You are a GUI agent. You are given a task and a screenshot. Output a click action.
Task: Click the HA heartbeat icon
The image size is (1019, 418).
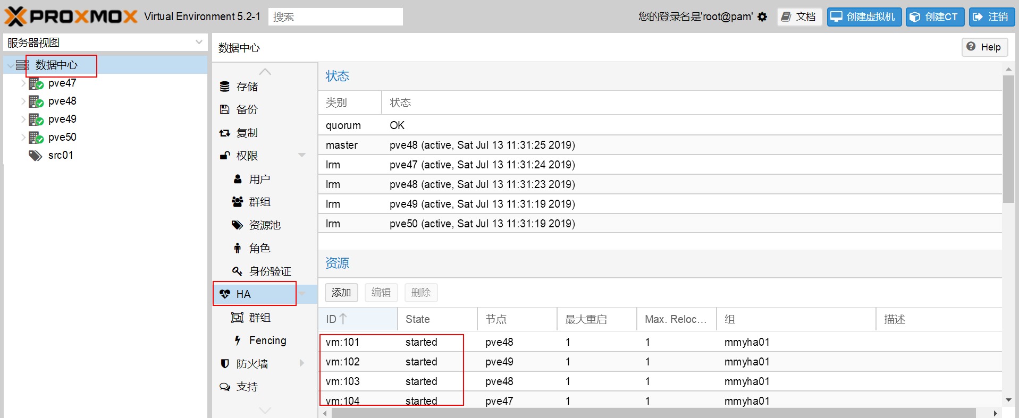pos(225,294)
